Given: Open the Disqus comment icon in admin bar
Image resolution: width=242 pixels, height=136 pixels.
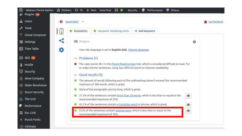Looking at the screenshot, I should tap(168, 10).
